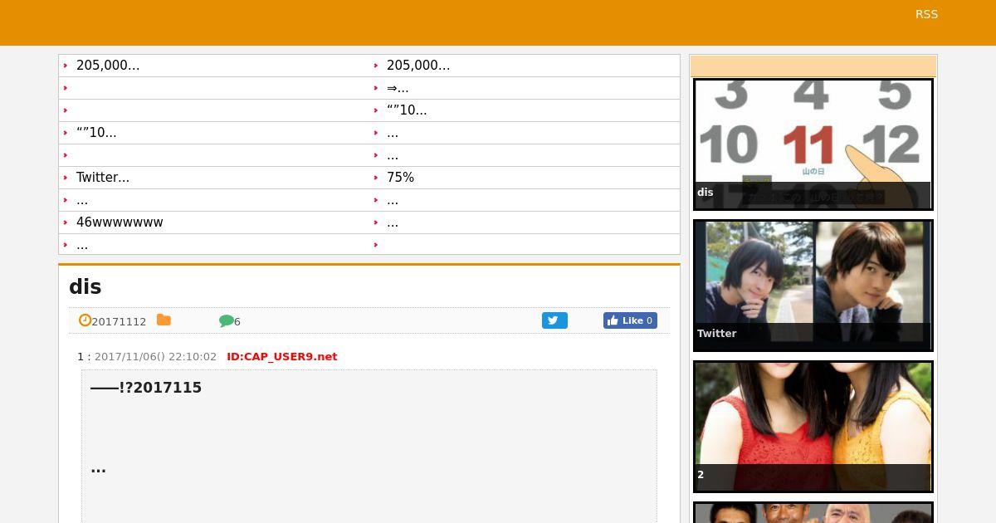Open the '75%' list link

pos(400,178)
